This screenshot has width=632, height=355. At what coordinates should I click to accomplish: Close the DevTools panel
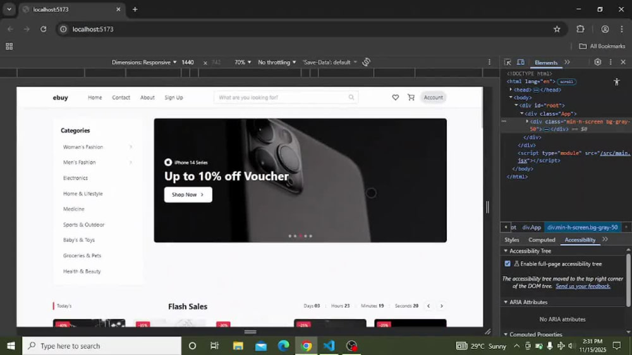(x=623, y=62)
